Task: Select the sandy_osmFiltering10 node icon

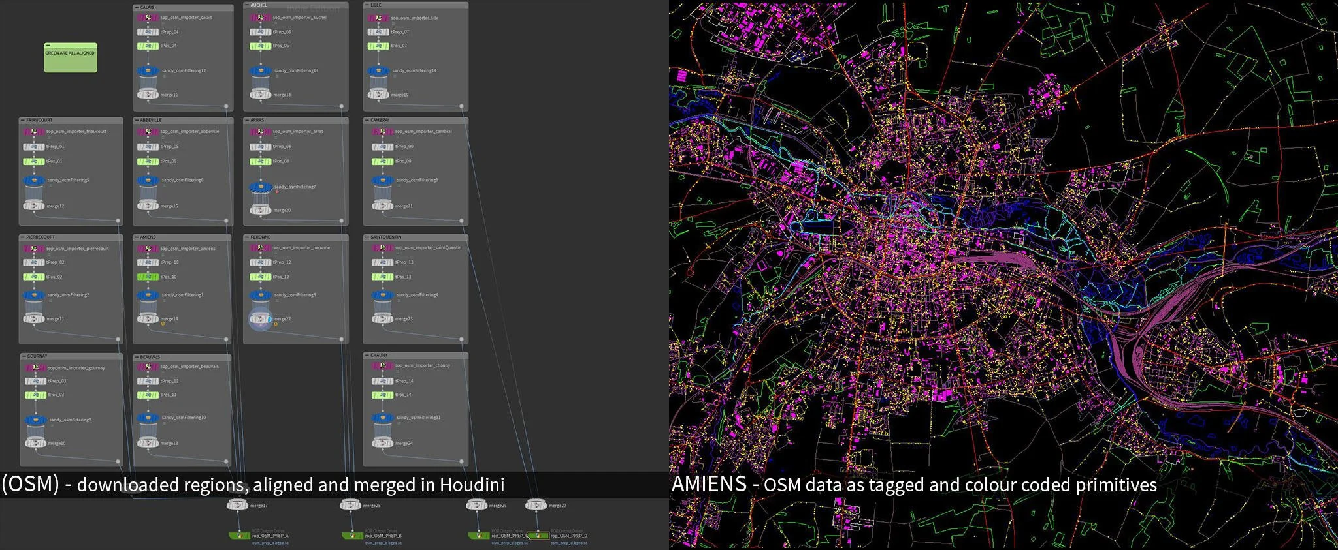Action: click(x=148, y=418)
